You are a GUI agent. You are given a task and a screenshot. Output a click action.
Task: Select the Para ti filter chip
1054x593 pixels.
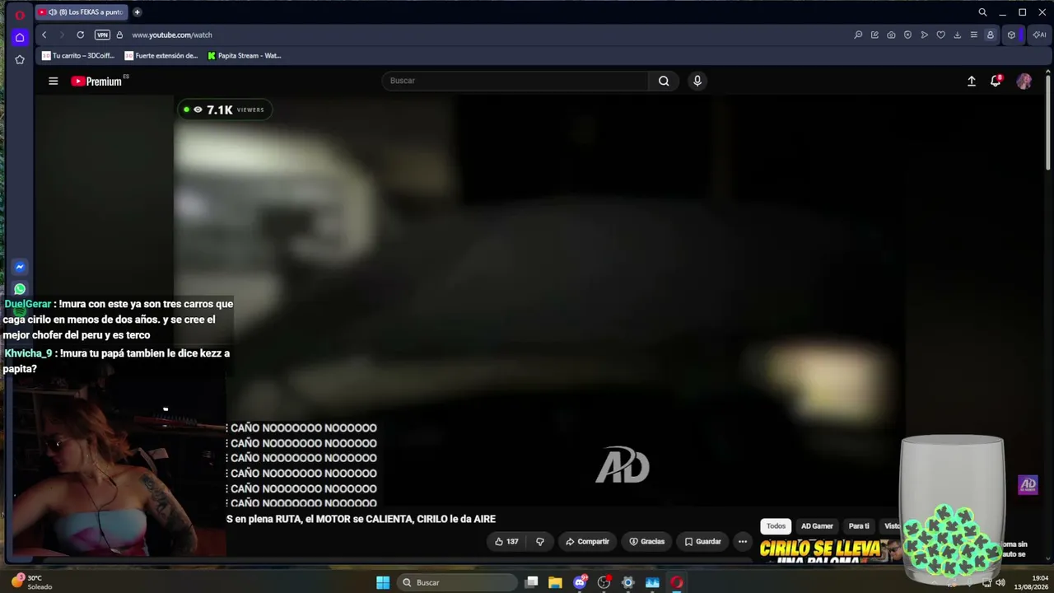(x=859, y=526)
